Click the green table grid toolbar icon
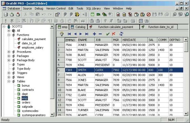The width and height of the screenshot is (190, 123). point(92,15)
